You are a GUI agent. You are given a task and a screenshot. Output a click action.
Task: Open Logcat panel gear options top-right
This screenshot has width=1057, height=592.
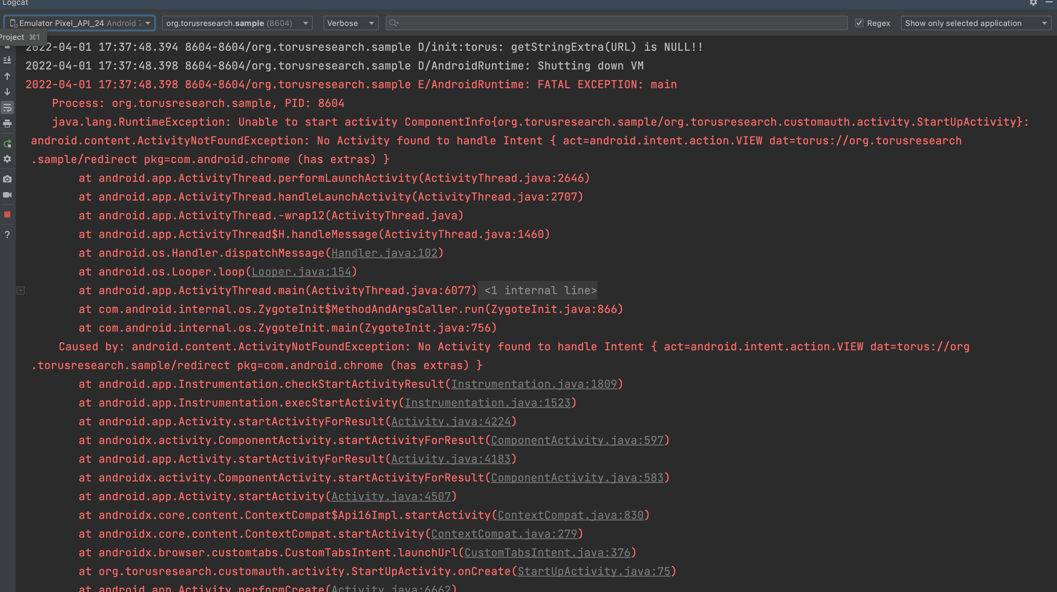pyautogui.click(x=1034, y=3)
